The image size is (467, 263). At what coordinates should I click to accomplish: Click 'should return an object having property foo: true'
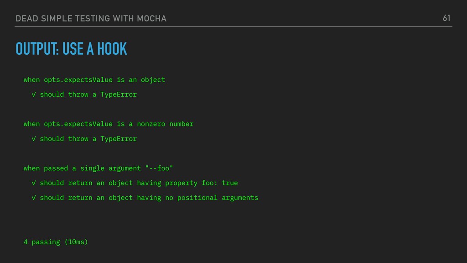pyautogui.click(x=139, y=183)
